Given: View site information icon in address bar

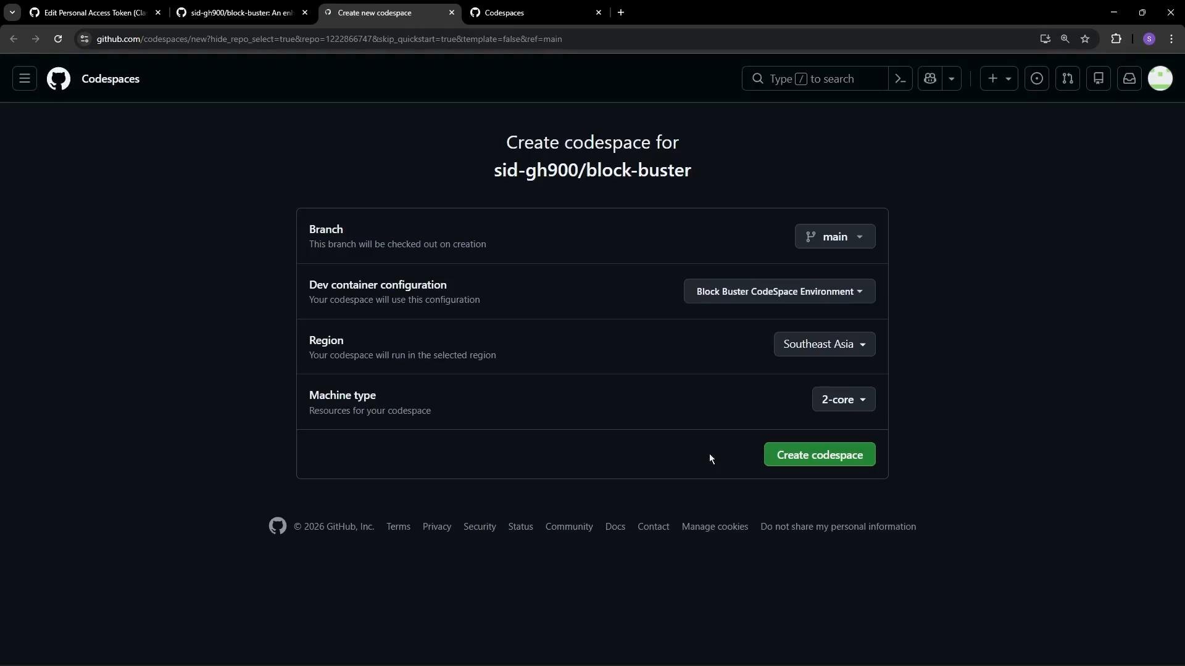Looking at the screenshot, I should (85, 39).
